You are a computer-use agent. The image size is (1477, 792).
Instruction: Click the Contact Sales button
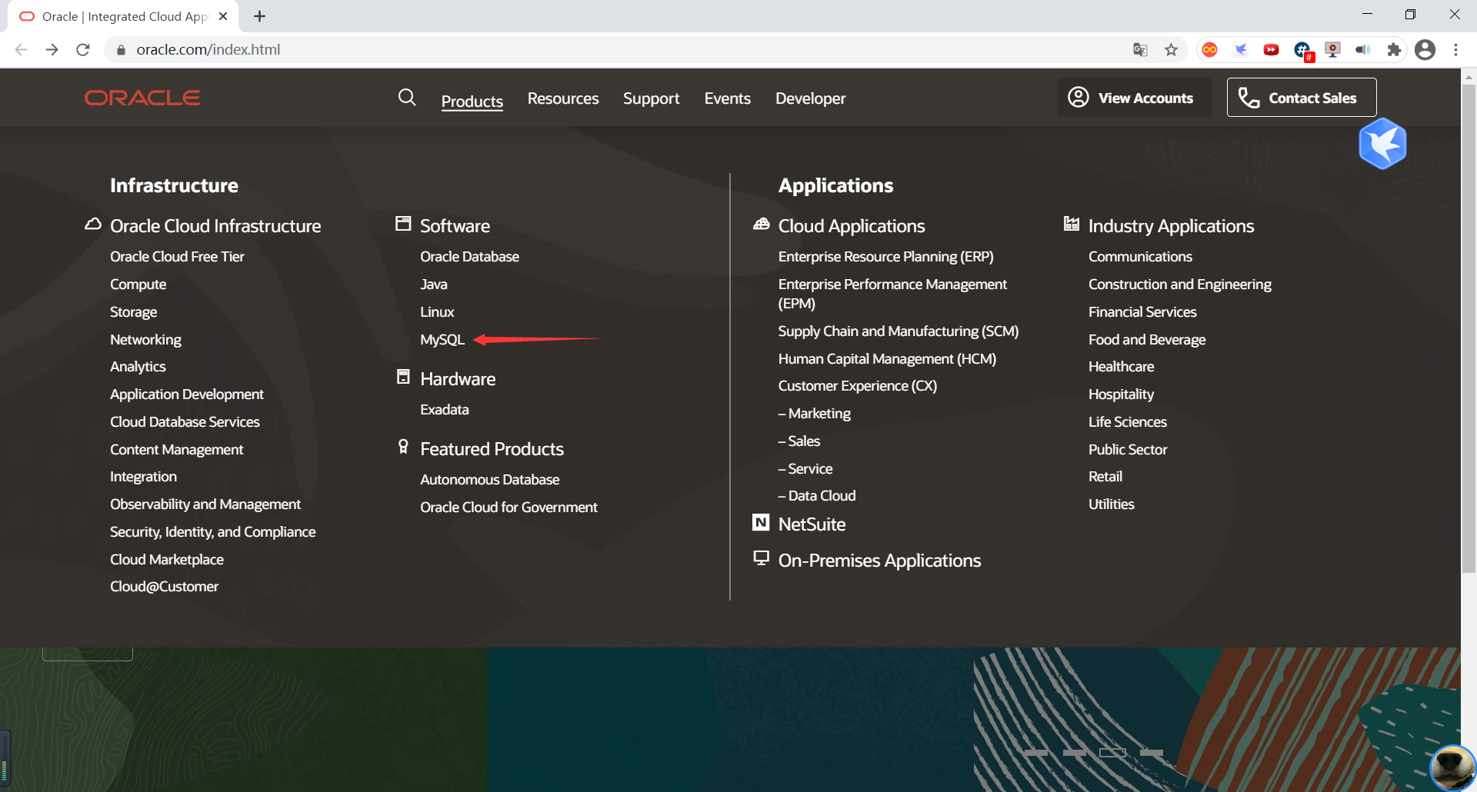click(x=1302, y=98)
